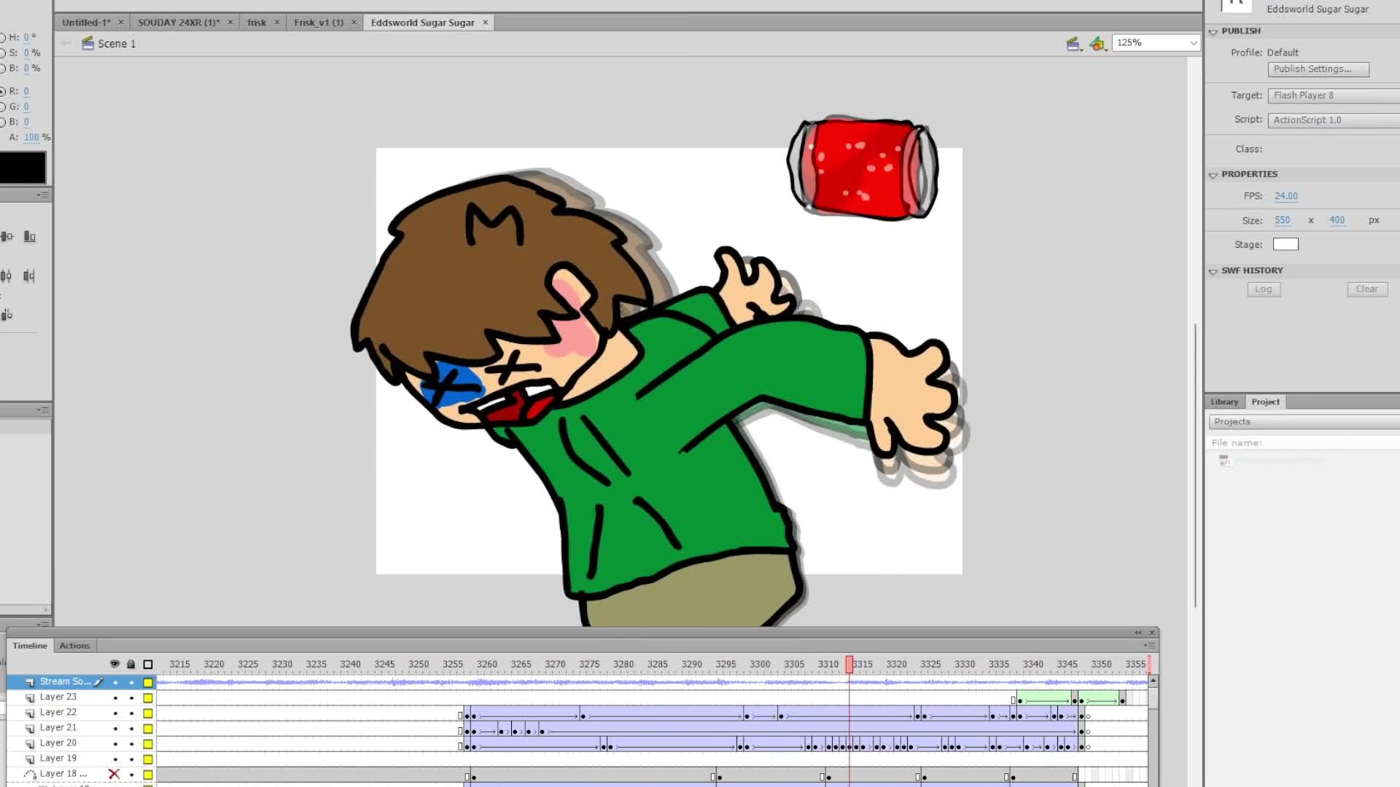Viewport: 1400px width, 787px height.
Task: Click the Log button
Action: [x=1264, y=289]
